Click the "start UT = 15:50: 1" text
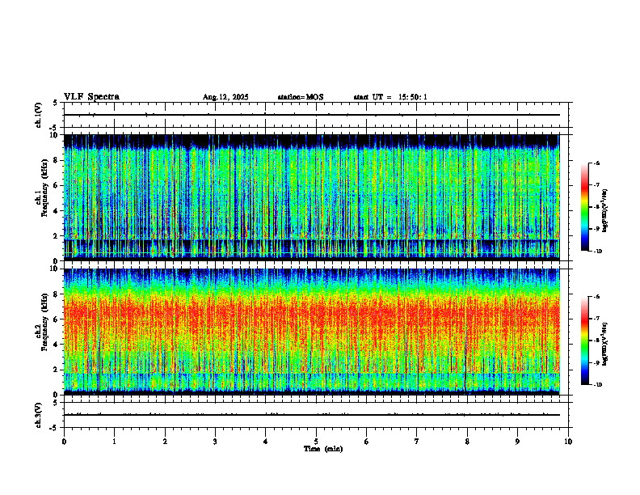Screen dimensions: 640x495 pos(390,97)
